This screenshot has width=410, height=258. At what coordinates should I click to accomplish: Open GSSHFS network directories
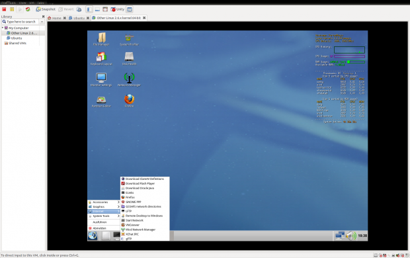point(145,206)
